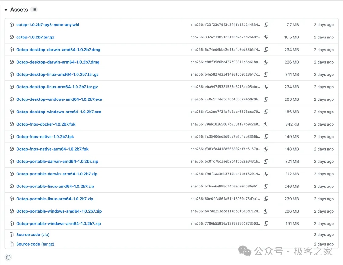Download Octop-portable-darwin-amd64-1.0.2b7.zip
This screenshot has height=265, width=343.
pyautogui.click(x=57, y=161)
